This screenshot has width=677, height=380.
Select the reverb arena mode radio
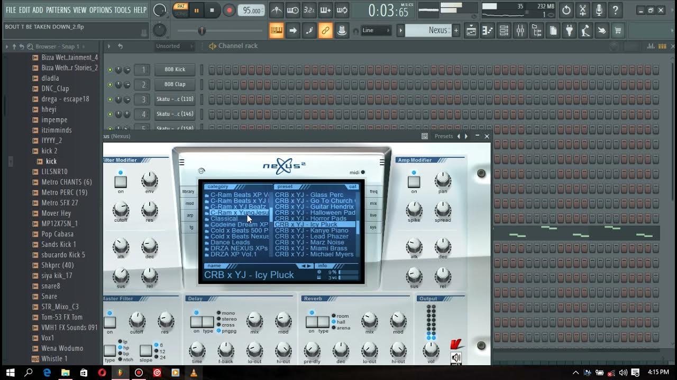(x=334, y=328)
